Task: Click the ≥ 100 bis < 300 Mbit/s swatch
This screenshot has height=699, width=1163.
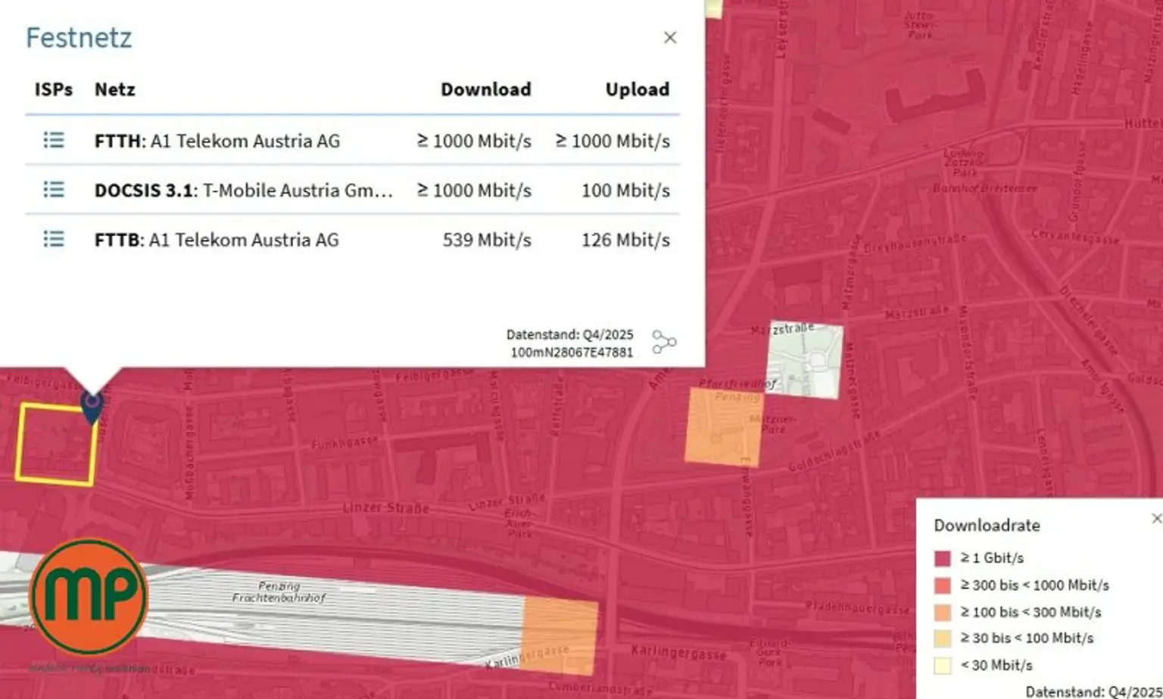Action: (943, 612)
